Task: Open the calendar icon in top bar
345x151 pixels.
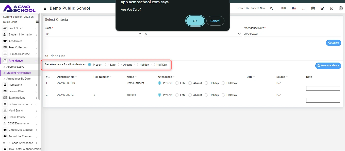Action: [313, 8]
